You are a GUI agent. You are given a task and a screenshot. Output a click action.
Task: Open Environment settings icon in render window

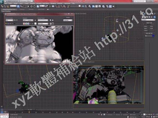(x=53, y=20)
